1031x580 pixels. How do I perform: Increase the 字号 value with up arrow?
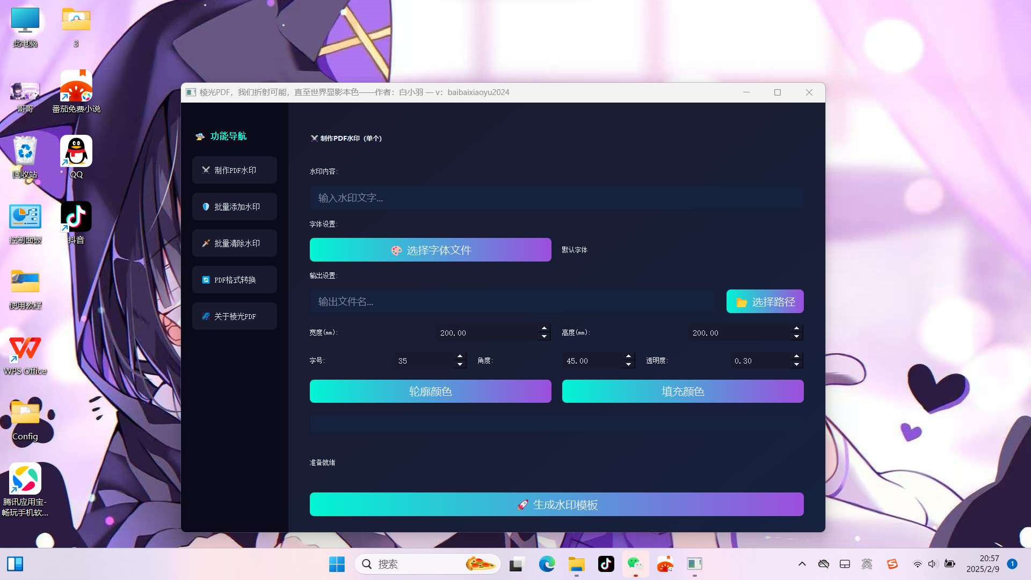click(460, 357)
